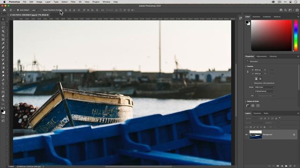Click the Background layer thumbnail

coord(255,135)
